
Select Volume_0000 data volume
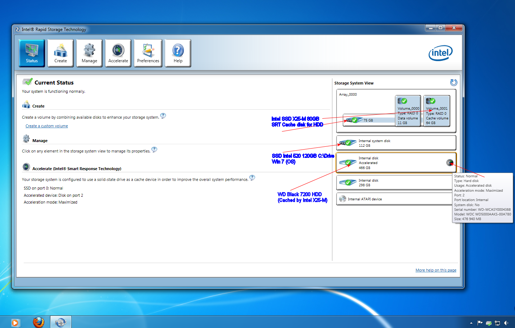[x=408, y=111]
